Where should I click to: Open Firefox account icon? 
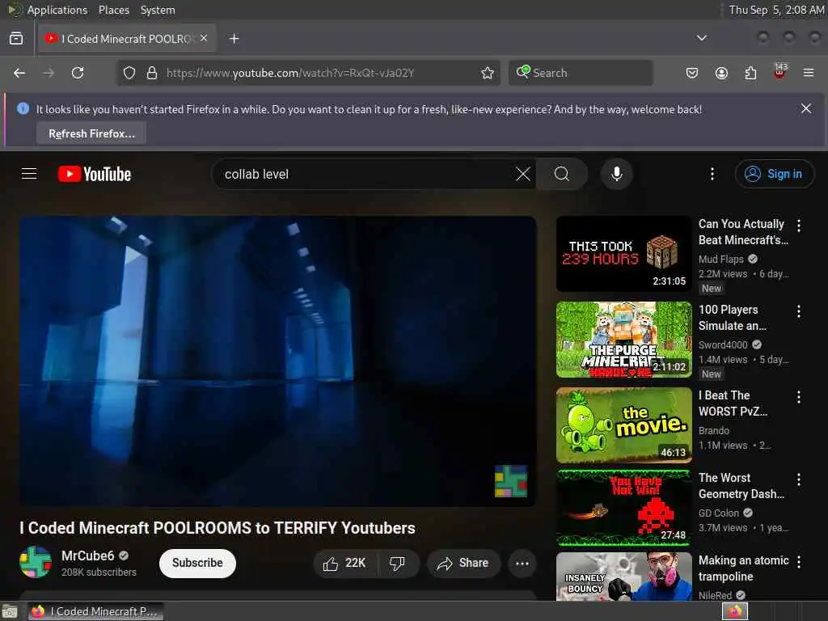coord(721,73)
